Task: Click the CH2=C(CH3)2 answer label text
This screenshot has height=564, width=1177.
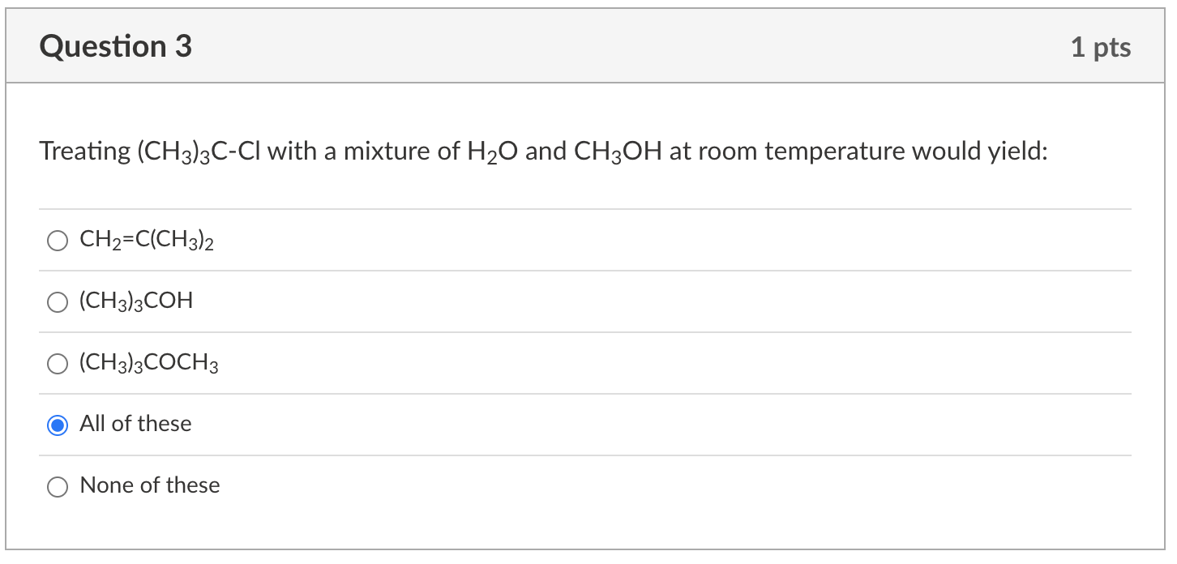Action: pyautogui.click(x=146, y=240)
